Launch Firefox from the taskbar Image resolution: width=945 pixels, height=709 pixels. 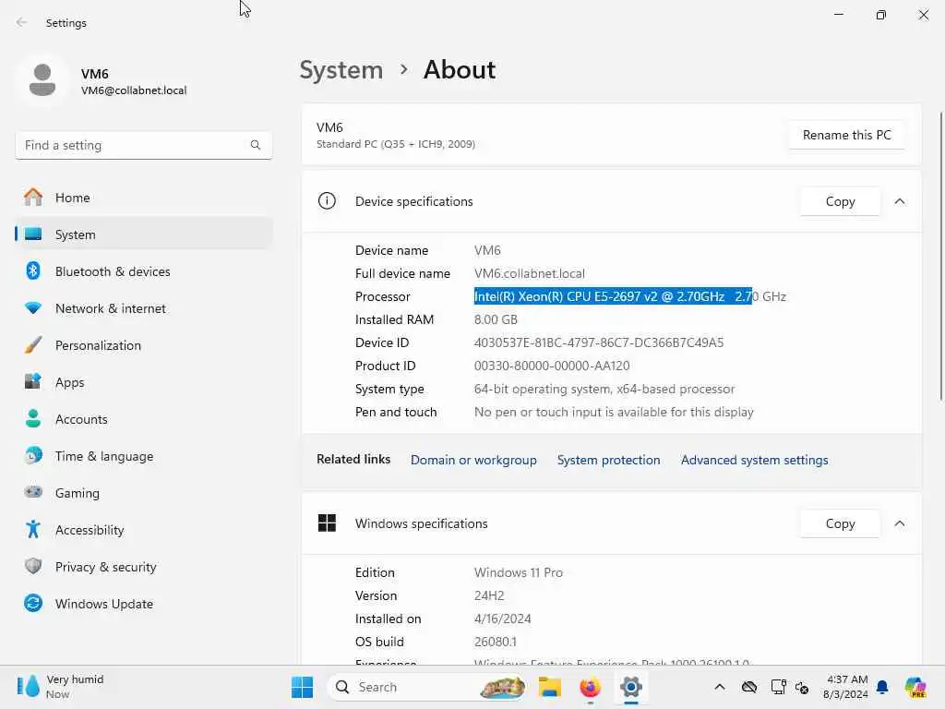590,687
